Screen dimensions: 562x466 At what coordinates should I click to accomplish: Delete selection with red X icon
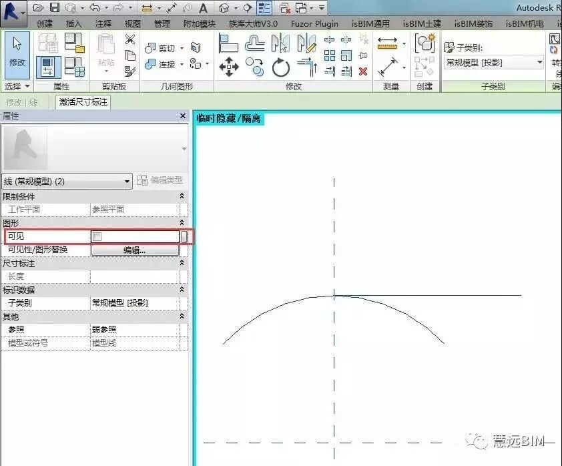[x=363, y=71]
